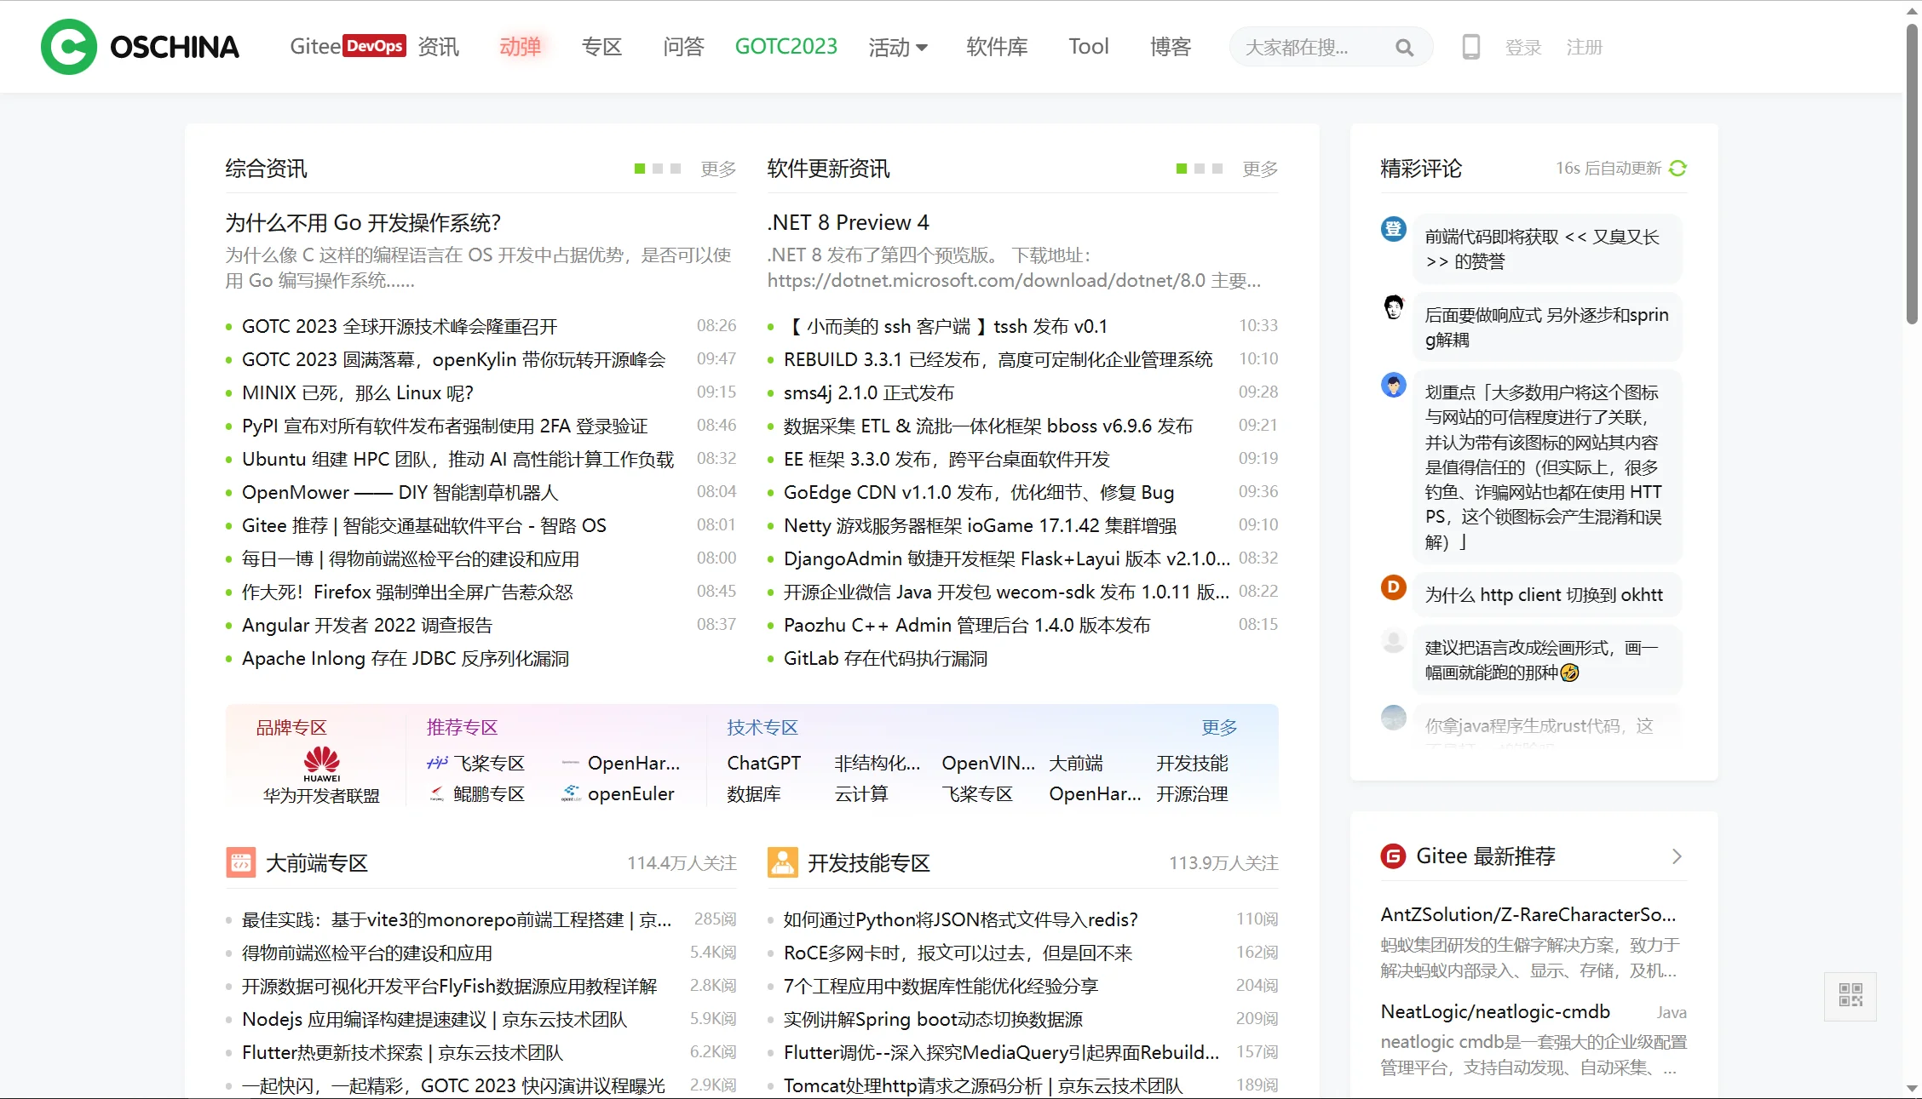This screenshot has height=1099, width=1922.
Task: Click the 注册 link
Action: tap(1585, 48)
